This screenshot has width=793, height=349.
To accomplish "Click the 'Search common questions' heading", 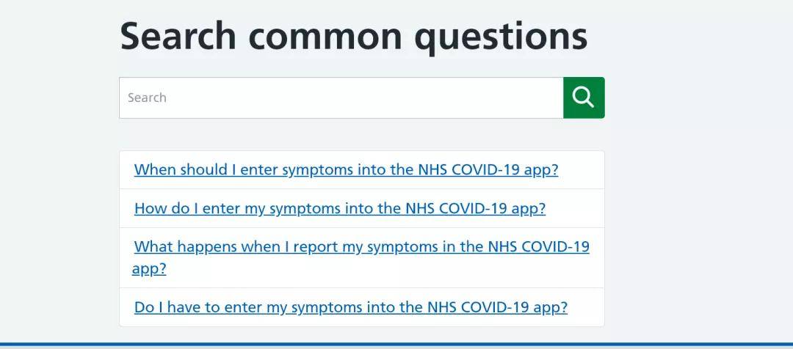I will click(x=353, y=37).
